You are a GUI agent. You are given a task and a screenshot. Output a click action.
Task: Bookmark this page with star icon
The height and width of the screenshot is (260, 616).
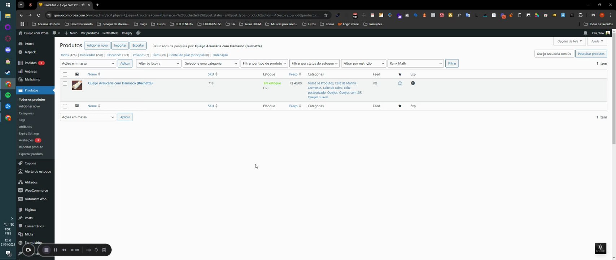(x=326, y=15)
